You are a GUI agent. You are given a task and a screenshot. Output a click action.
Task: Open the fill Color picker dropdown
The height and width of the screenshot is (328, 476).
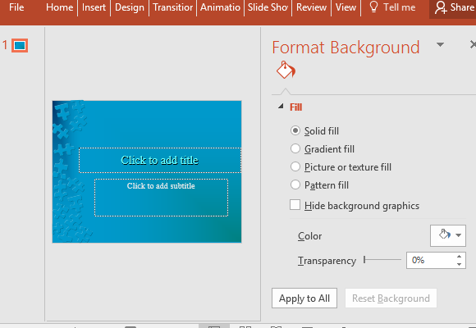tap(448, 235)
